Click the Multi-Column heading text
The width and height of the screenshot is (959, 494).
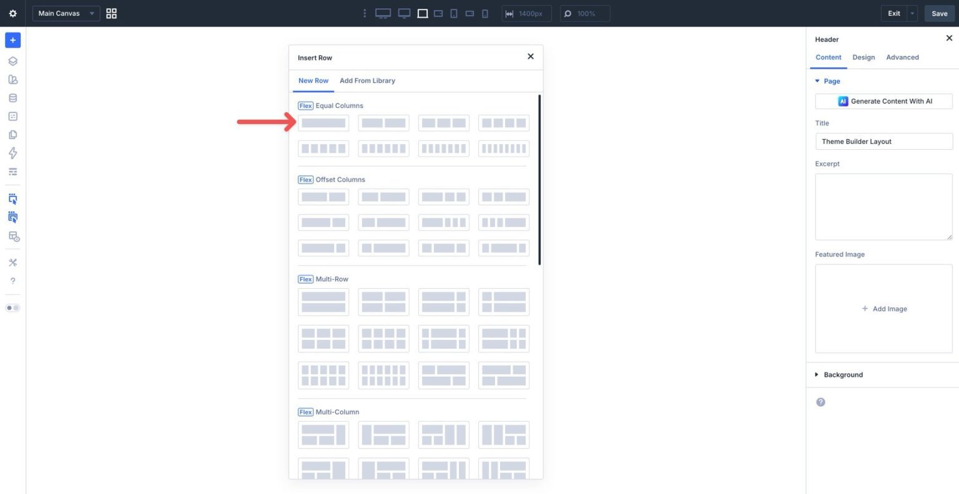tap(337, 412)
